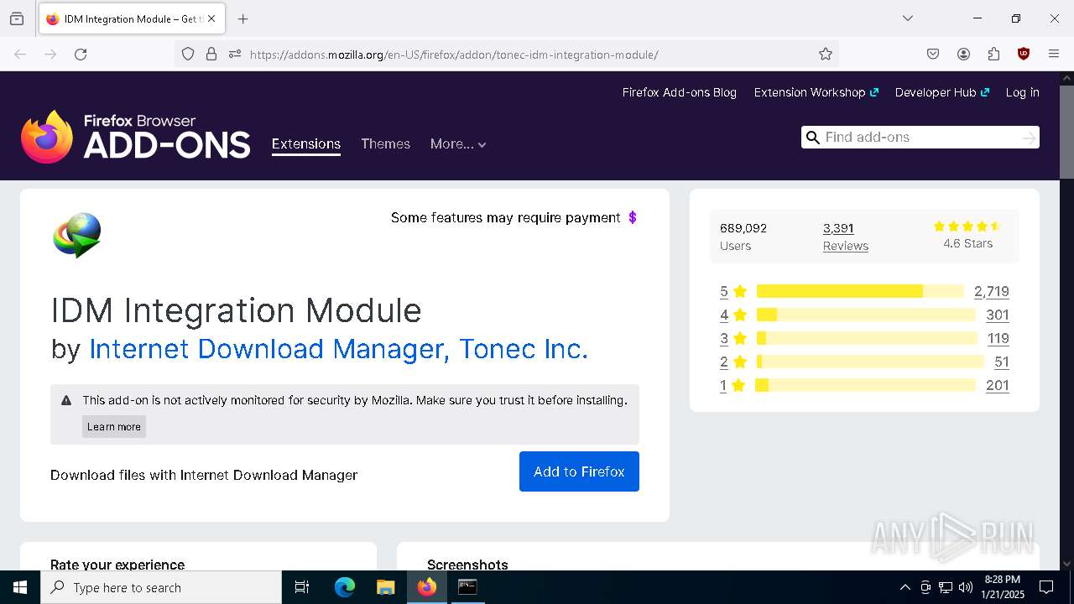Open the site permissions icon in address bar
Viewport: 1074px width, 604px height.
click(x=235, y=54)
